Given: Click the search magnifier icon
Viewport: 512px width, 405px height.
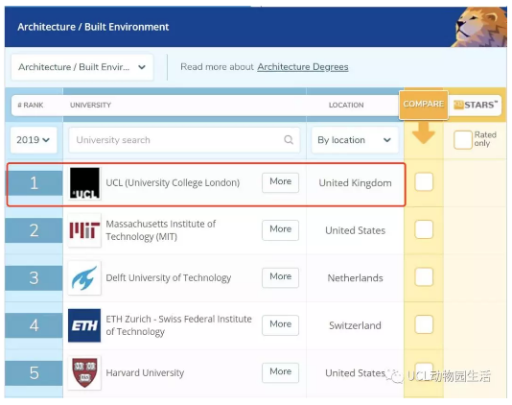Looking at the screenshot, I should tap(289, 140).
